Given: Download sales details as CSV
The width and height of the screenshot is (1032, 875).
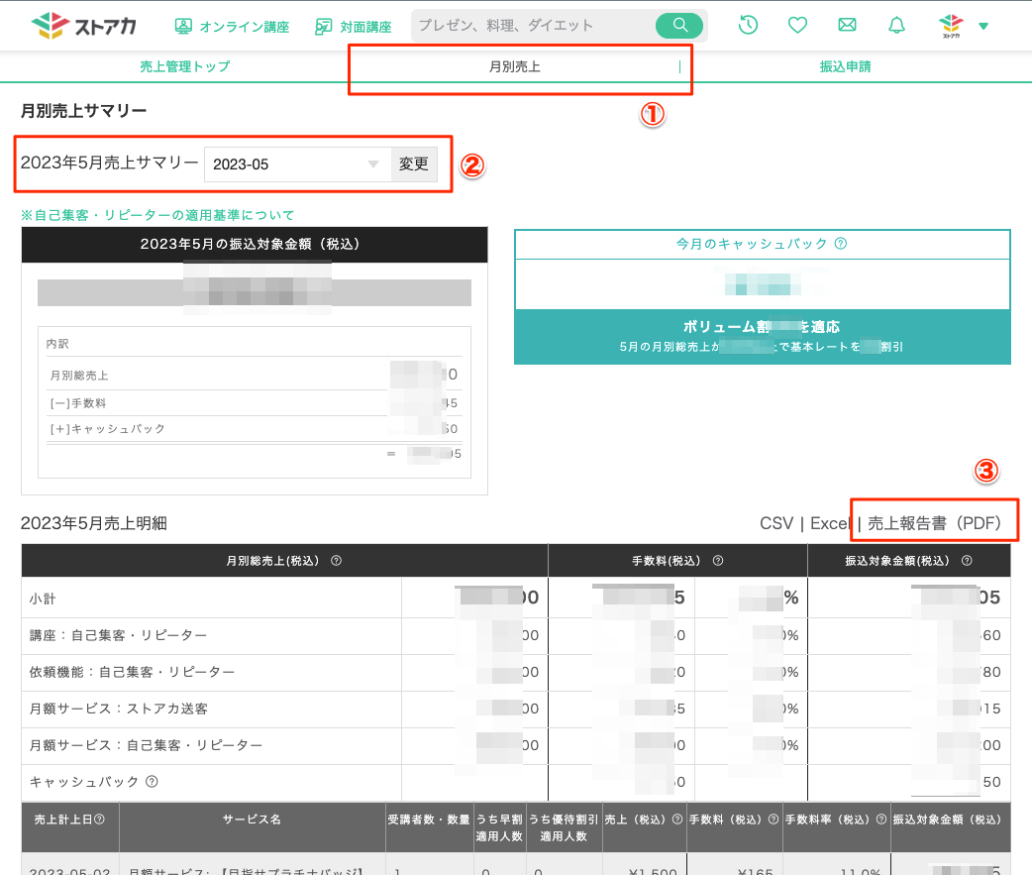Looking at the screenshot, I should pyautogui.click(x=776, y=523).
